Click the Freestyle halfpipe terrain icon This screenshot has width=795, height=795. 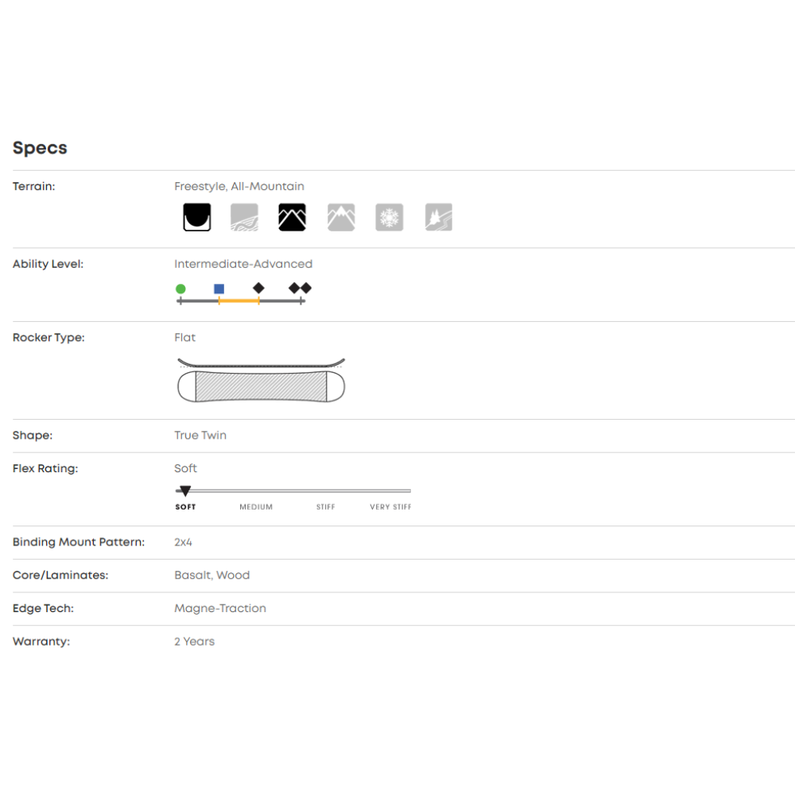pos(197,217)
